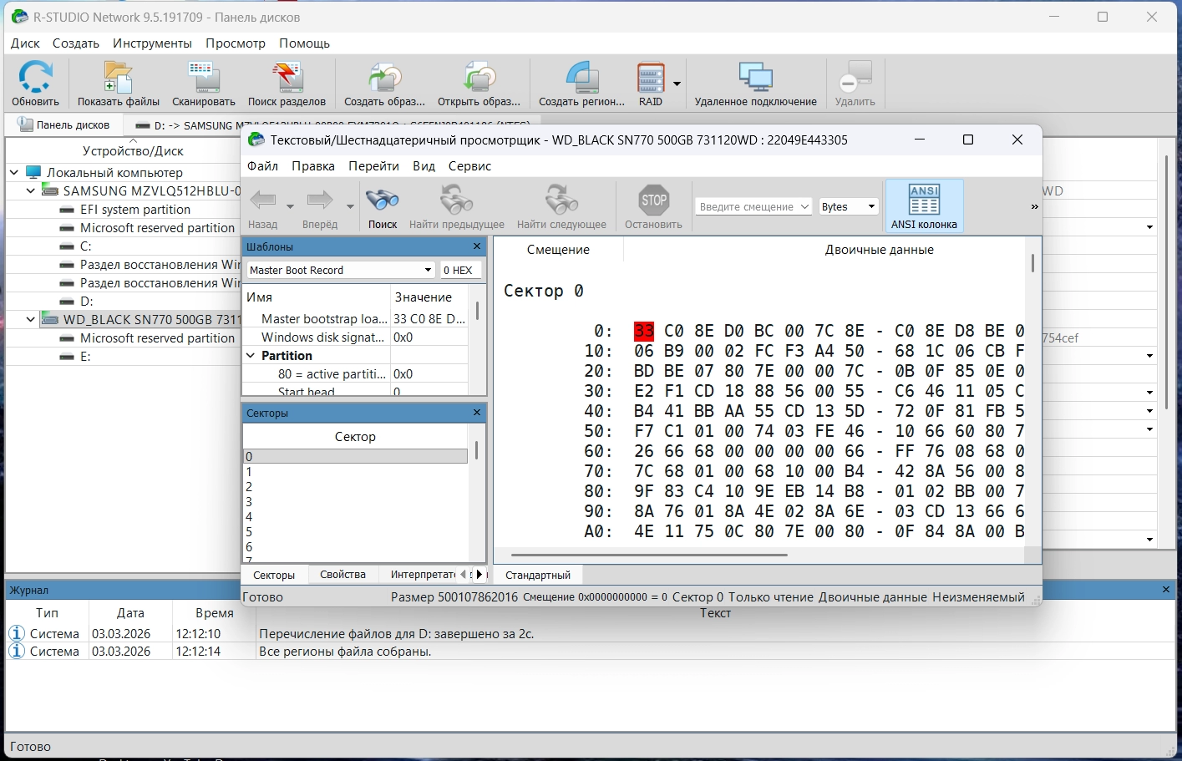This screenshot has width=1182, height=761.
Task: Click the sectors list vertical scrollbar
Action: 477,451
